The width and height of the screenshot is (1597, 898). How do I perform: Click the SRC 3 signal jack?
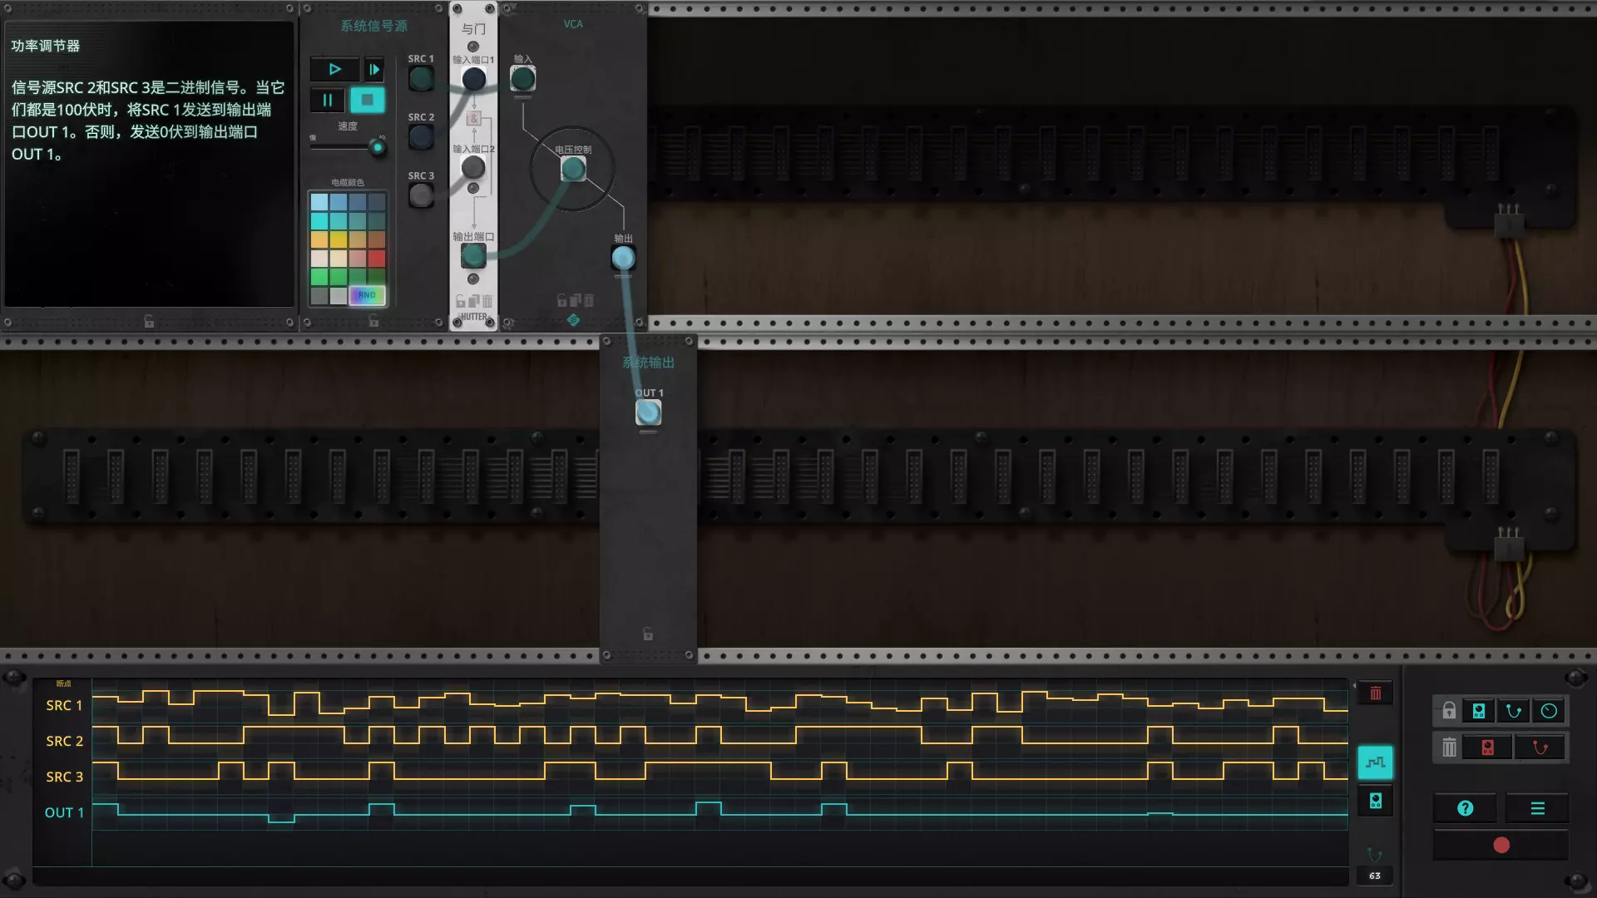422,195
